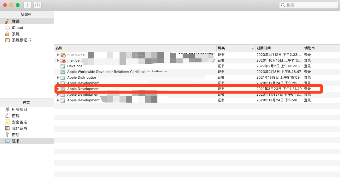Click 登录 keychain cell in Develope row

308,66
